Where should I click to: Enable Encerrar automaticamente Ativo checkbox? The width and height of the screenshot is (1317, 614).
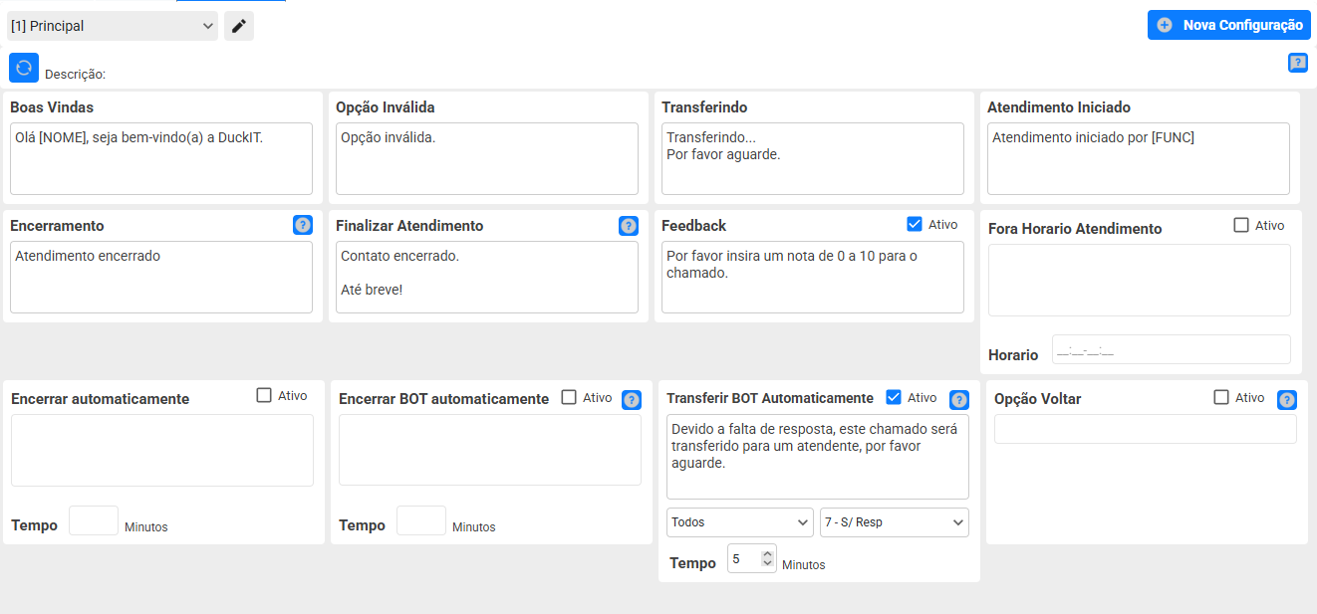[x=264, y=395]
